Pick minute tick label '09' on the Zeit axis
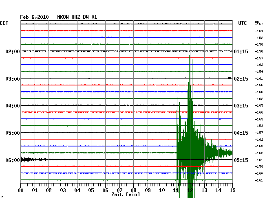The width and height of the screenshot is (265, 201). point(148,190)
